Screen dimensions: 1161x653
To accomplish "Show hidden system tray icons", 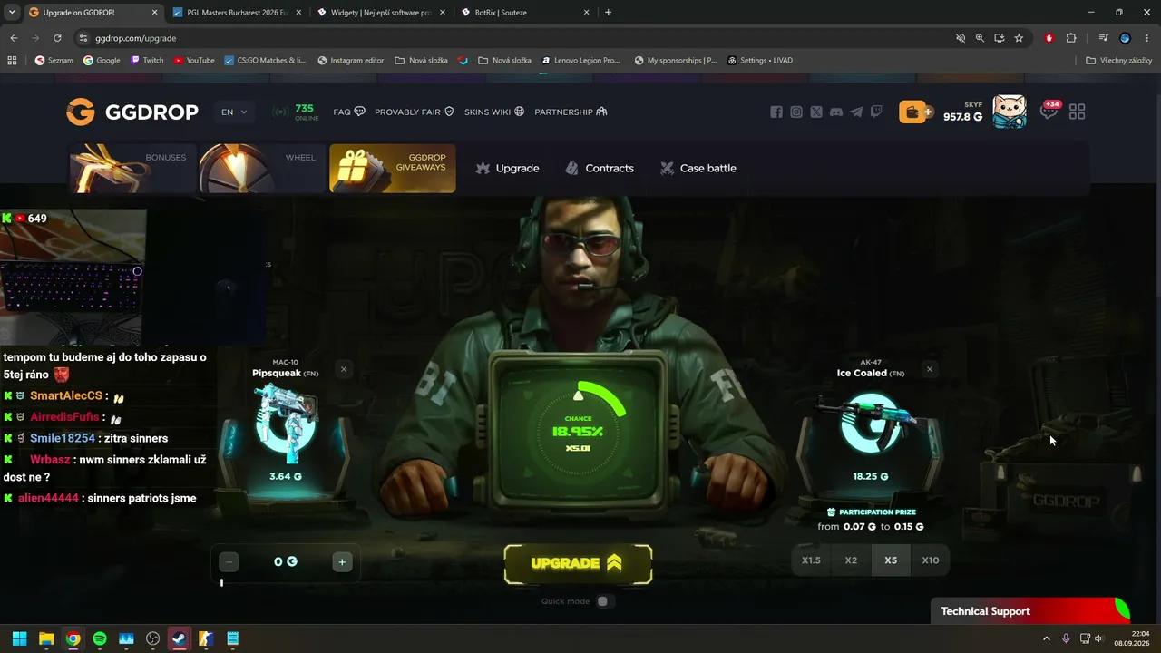I will coord(1046,638).
